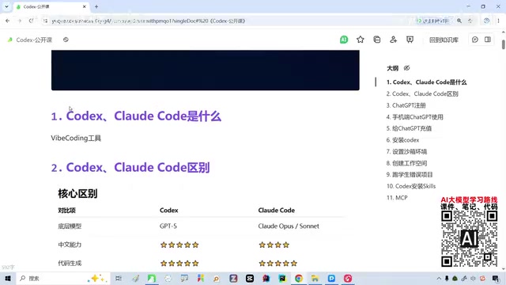Viewport: 506px width, 285px height.
Task: Toggle the side panel layout icon
Action: point(488,40)
